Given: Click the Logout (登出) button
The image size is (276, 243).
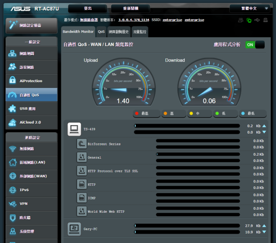Looking at the screenshot, I should (x=88, y=8).
